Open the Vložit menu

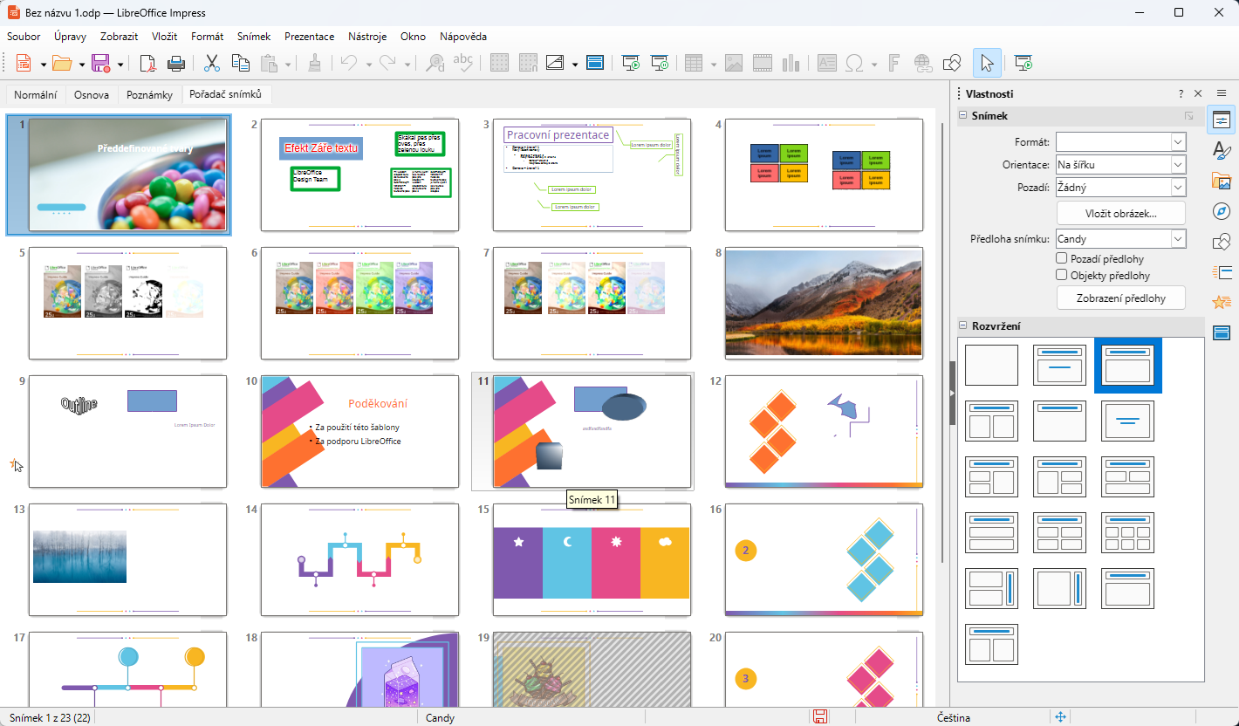click(164, 37)
